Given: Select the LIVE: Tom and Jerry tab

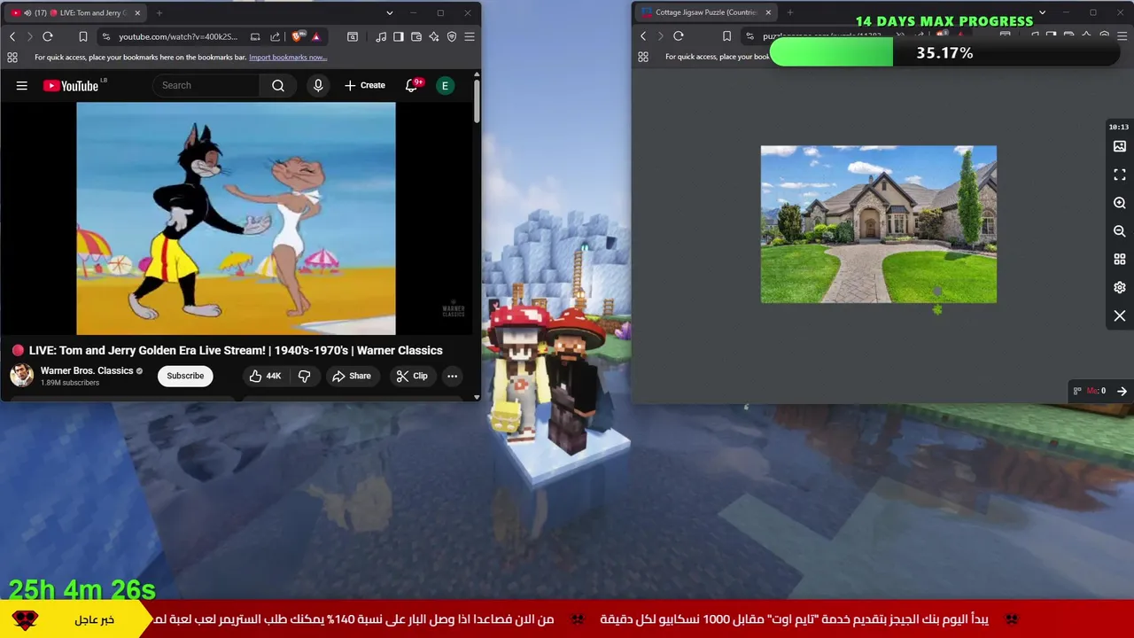Looking at the screenshot, I should (78, 13).
